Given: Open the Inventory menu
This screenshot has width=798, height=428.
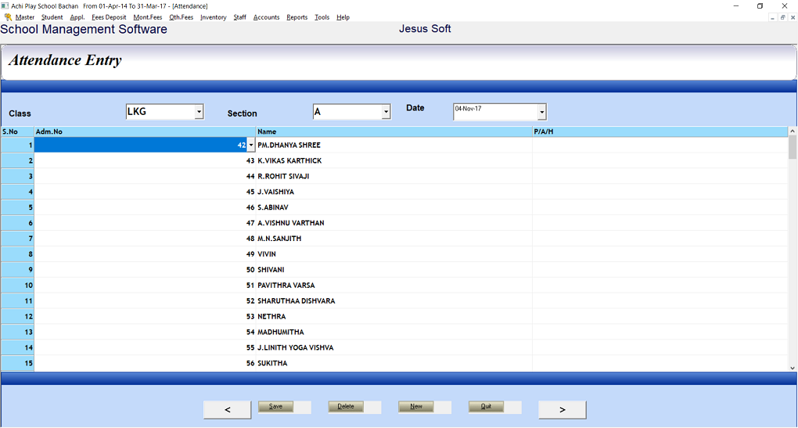Looking at the screenshot, I should [213, 17].
